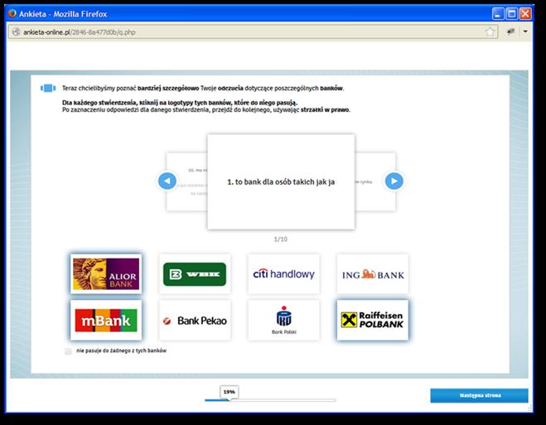Select the Raiffeisen Polbank logo
Screen dimensions: 546x425
(373, 321)
